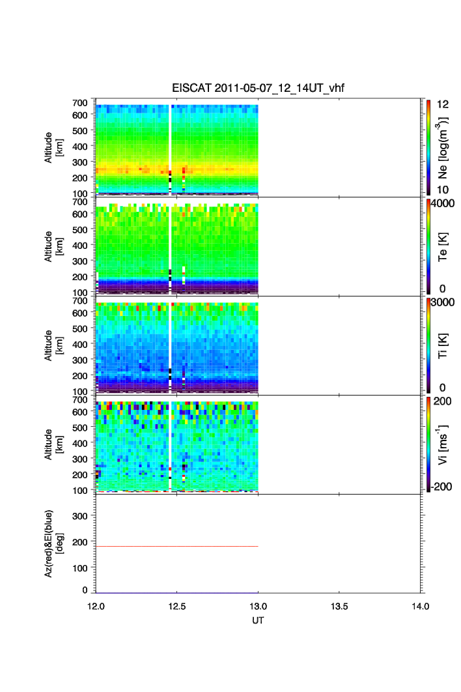Click the Te [K] colorbar label
The width and height of the screenshot is (461, 692).
point(443,247)
